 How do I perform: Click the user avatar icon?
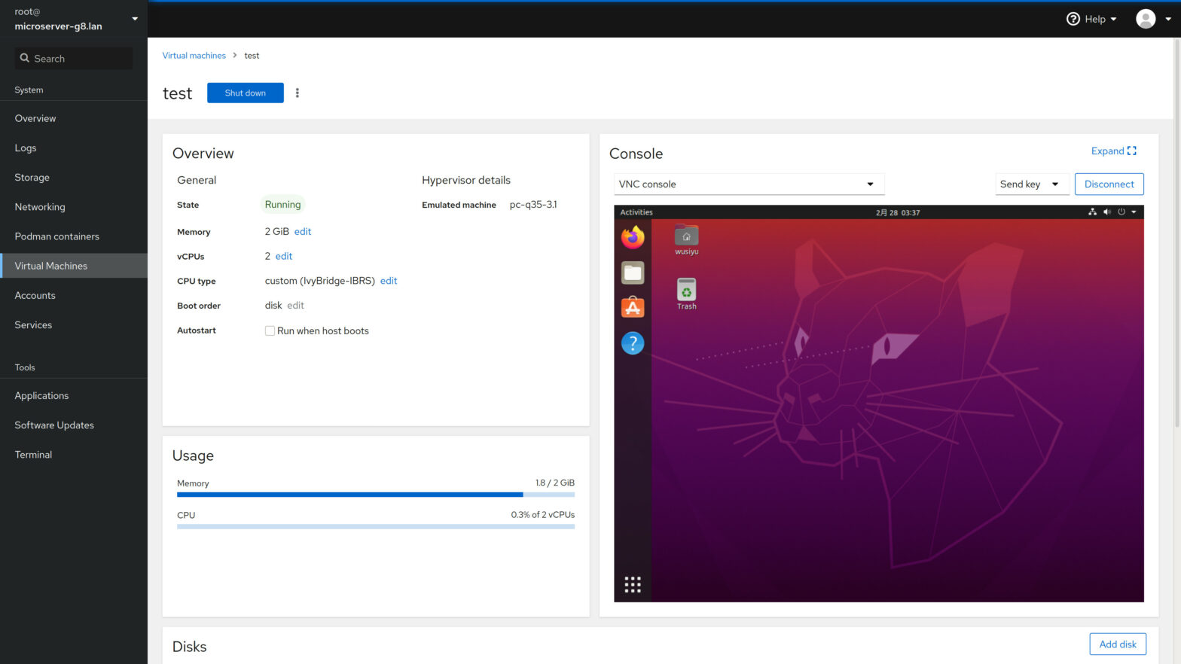[x=1145, y=19]
